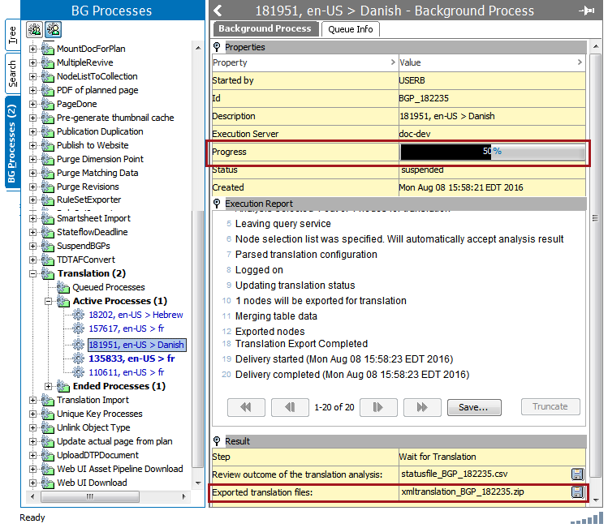Image resolution: width=608 pixels, height=528 pixels.
Task: Click gear icon next to 110611, en-US > fr
Action: tap(78, 372)
